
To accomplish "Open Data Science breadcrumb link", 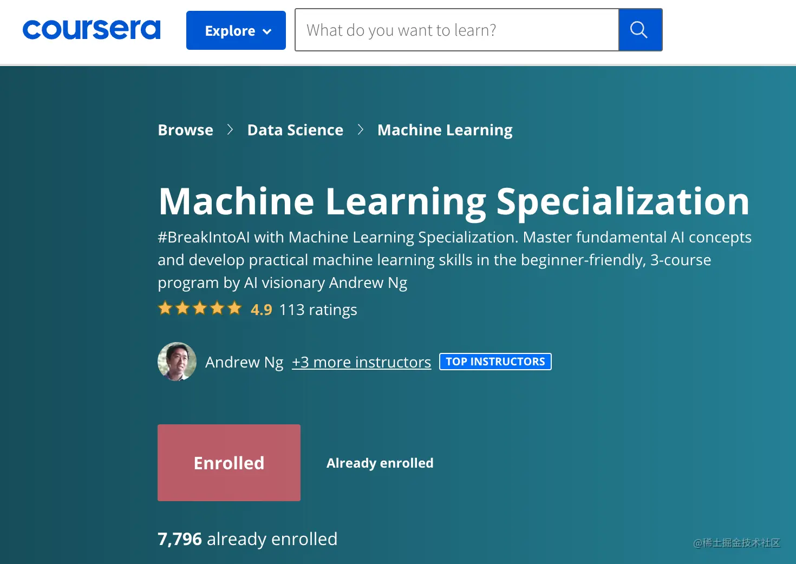I will (x=295, y=130).
